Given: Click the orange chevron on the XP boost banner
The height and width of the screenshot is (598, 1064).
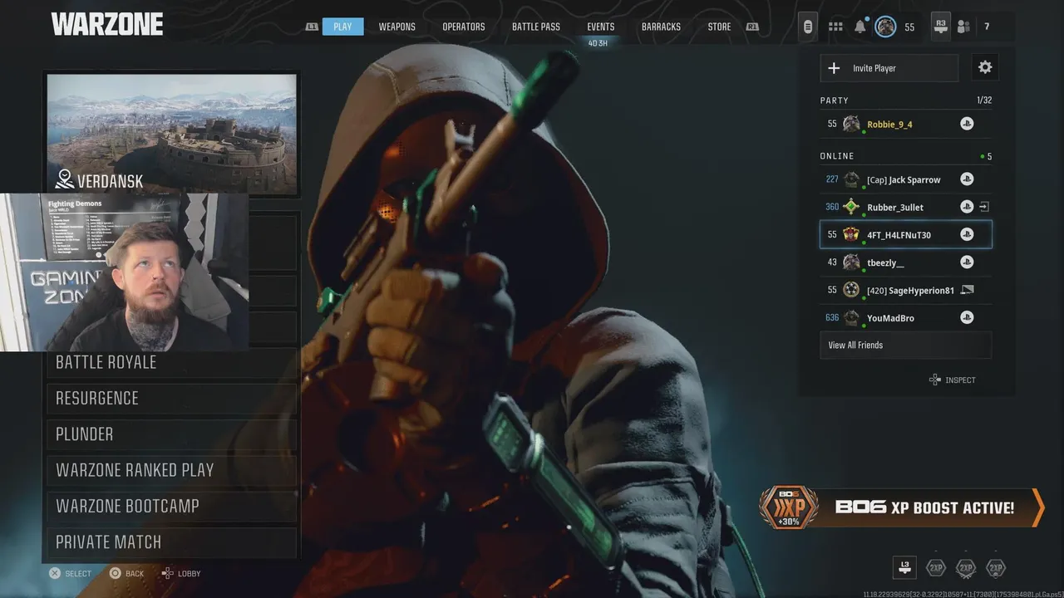Looking at the screenshot, I should click(1037, 507).
